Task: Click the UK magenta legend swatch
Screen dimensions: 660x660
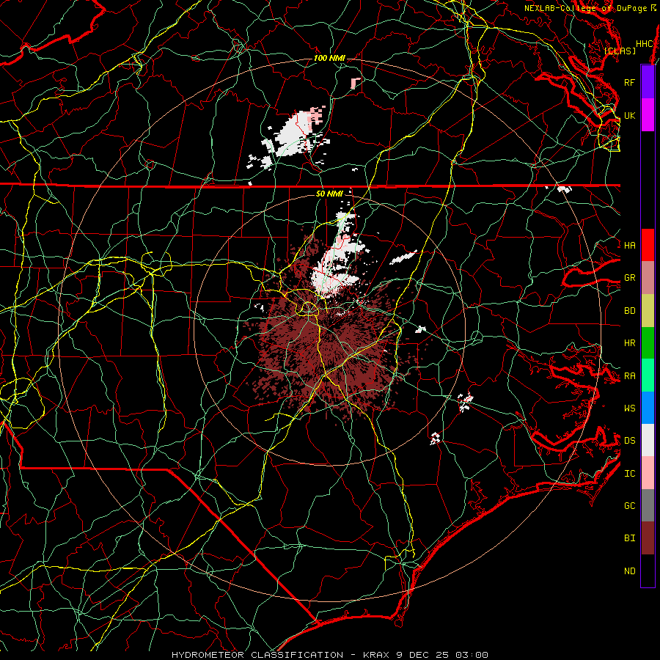Action: click(x=648, y=115)
